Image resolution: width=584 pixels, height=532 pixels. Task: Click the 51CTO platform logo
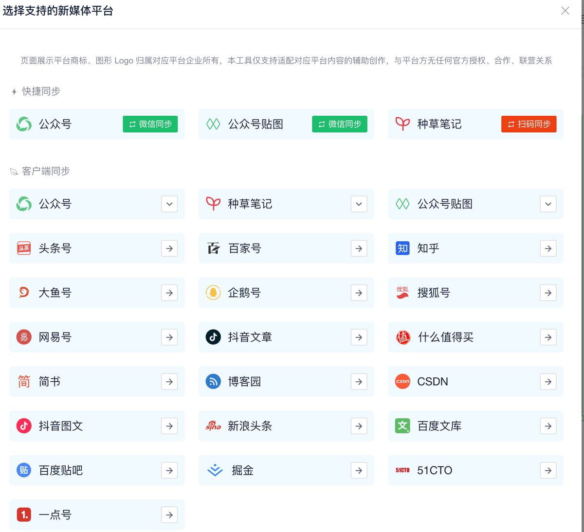402,470
